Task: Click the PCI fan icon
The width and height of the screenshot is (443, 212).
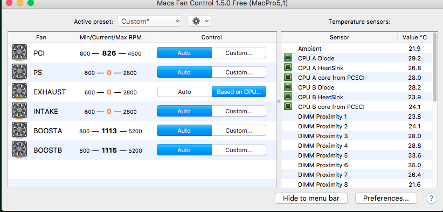Action: (19, 52)
